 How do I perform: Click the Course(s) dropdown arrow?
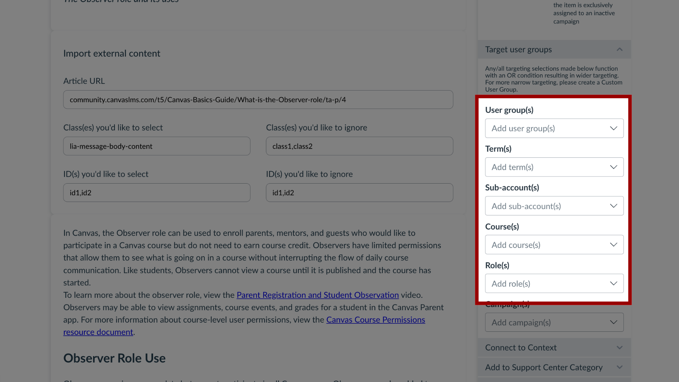pyautogui.click(x=614, y=244)
